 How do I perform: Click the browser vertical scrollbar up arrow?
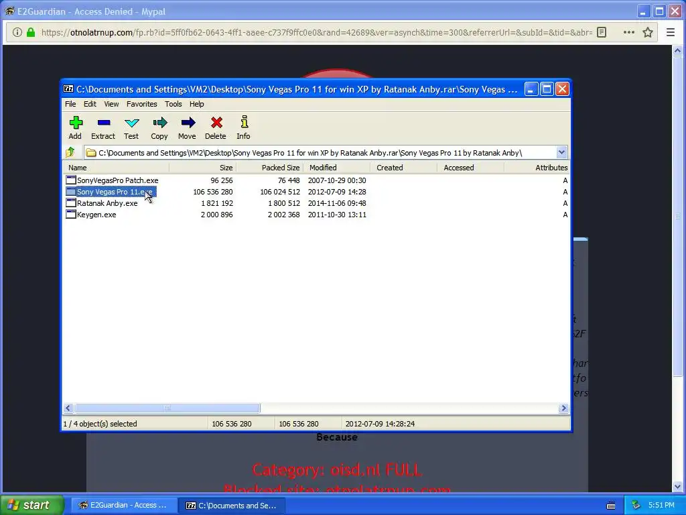[677, 50]
